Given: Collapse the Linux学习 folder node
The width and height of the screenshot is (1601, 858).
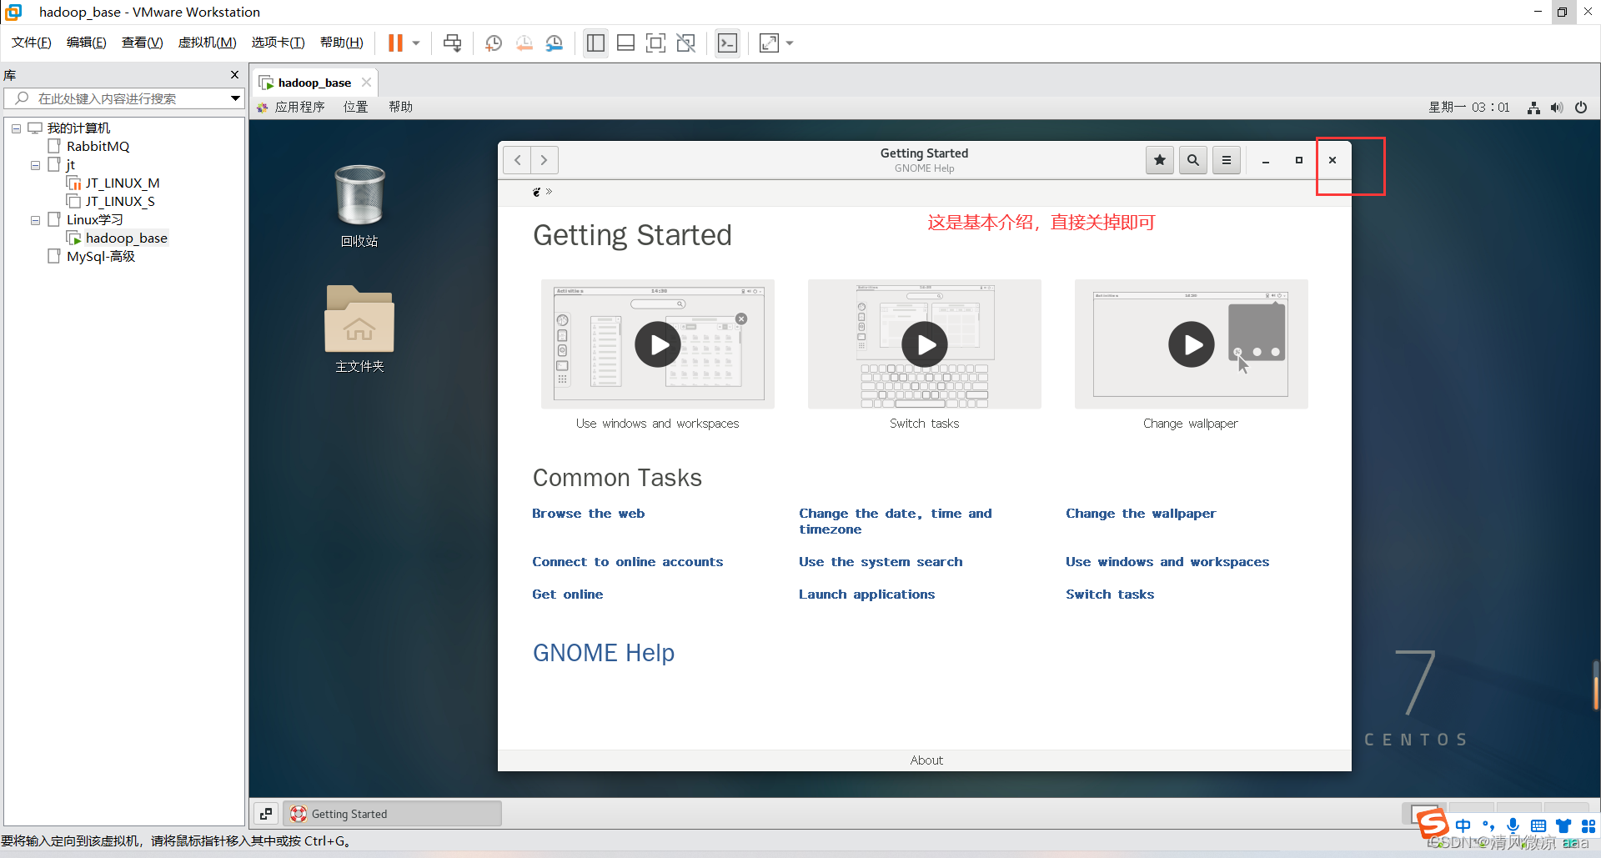Looking at the screenshot, I should click(35, 220).
